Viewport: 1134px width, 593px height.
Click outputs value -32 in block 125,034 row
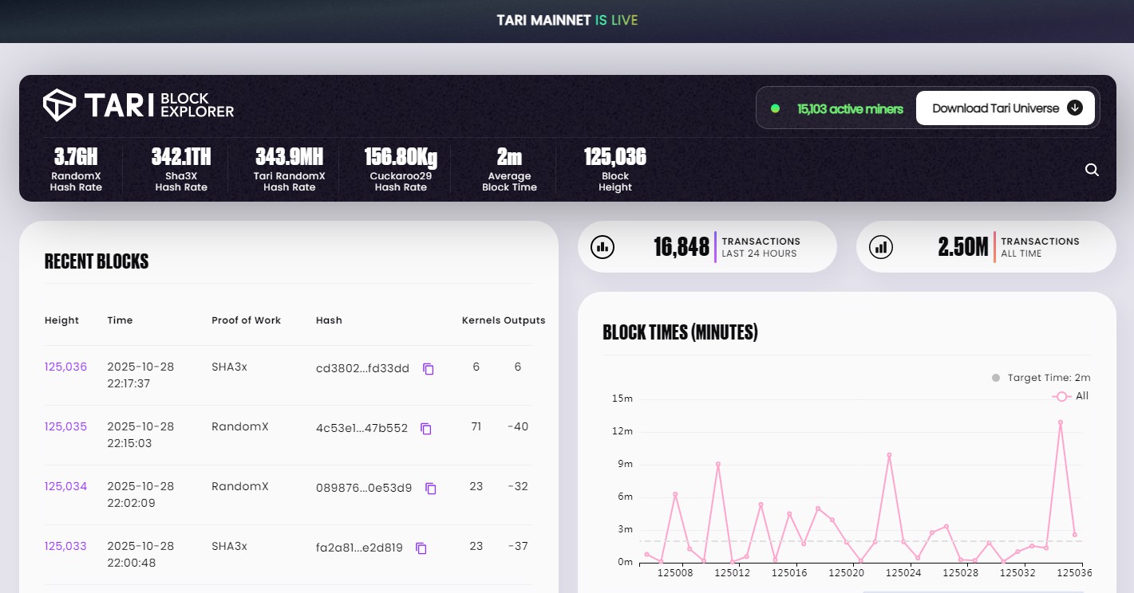[518, 486]
